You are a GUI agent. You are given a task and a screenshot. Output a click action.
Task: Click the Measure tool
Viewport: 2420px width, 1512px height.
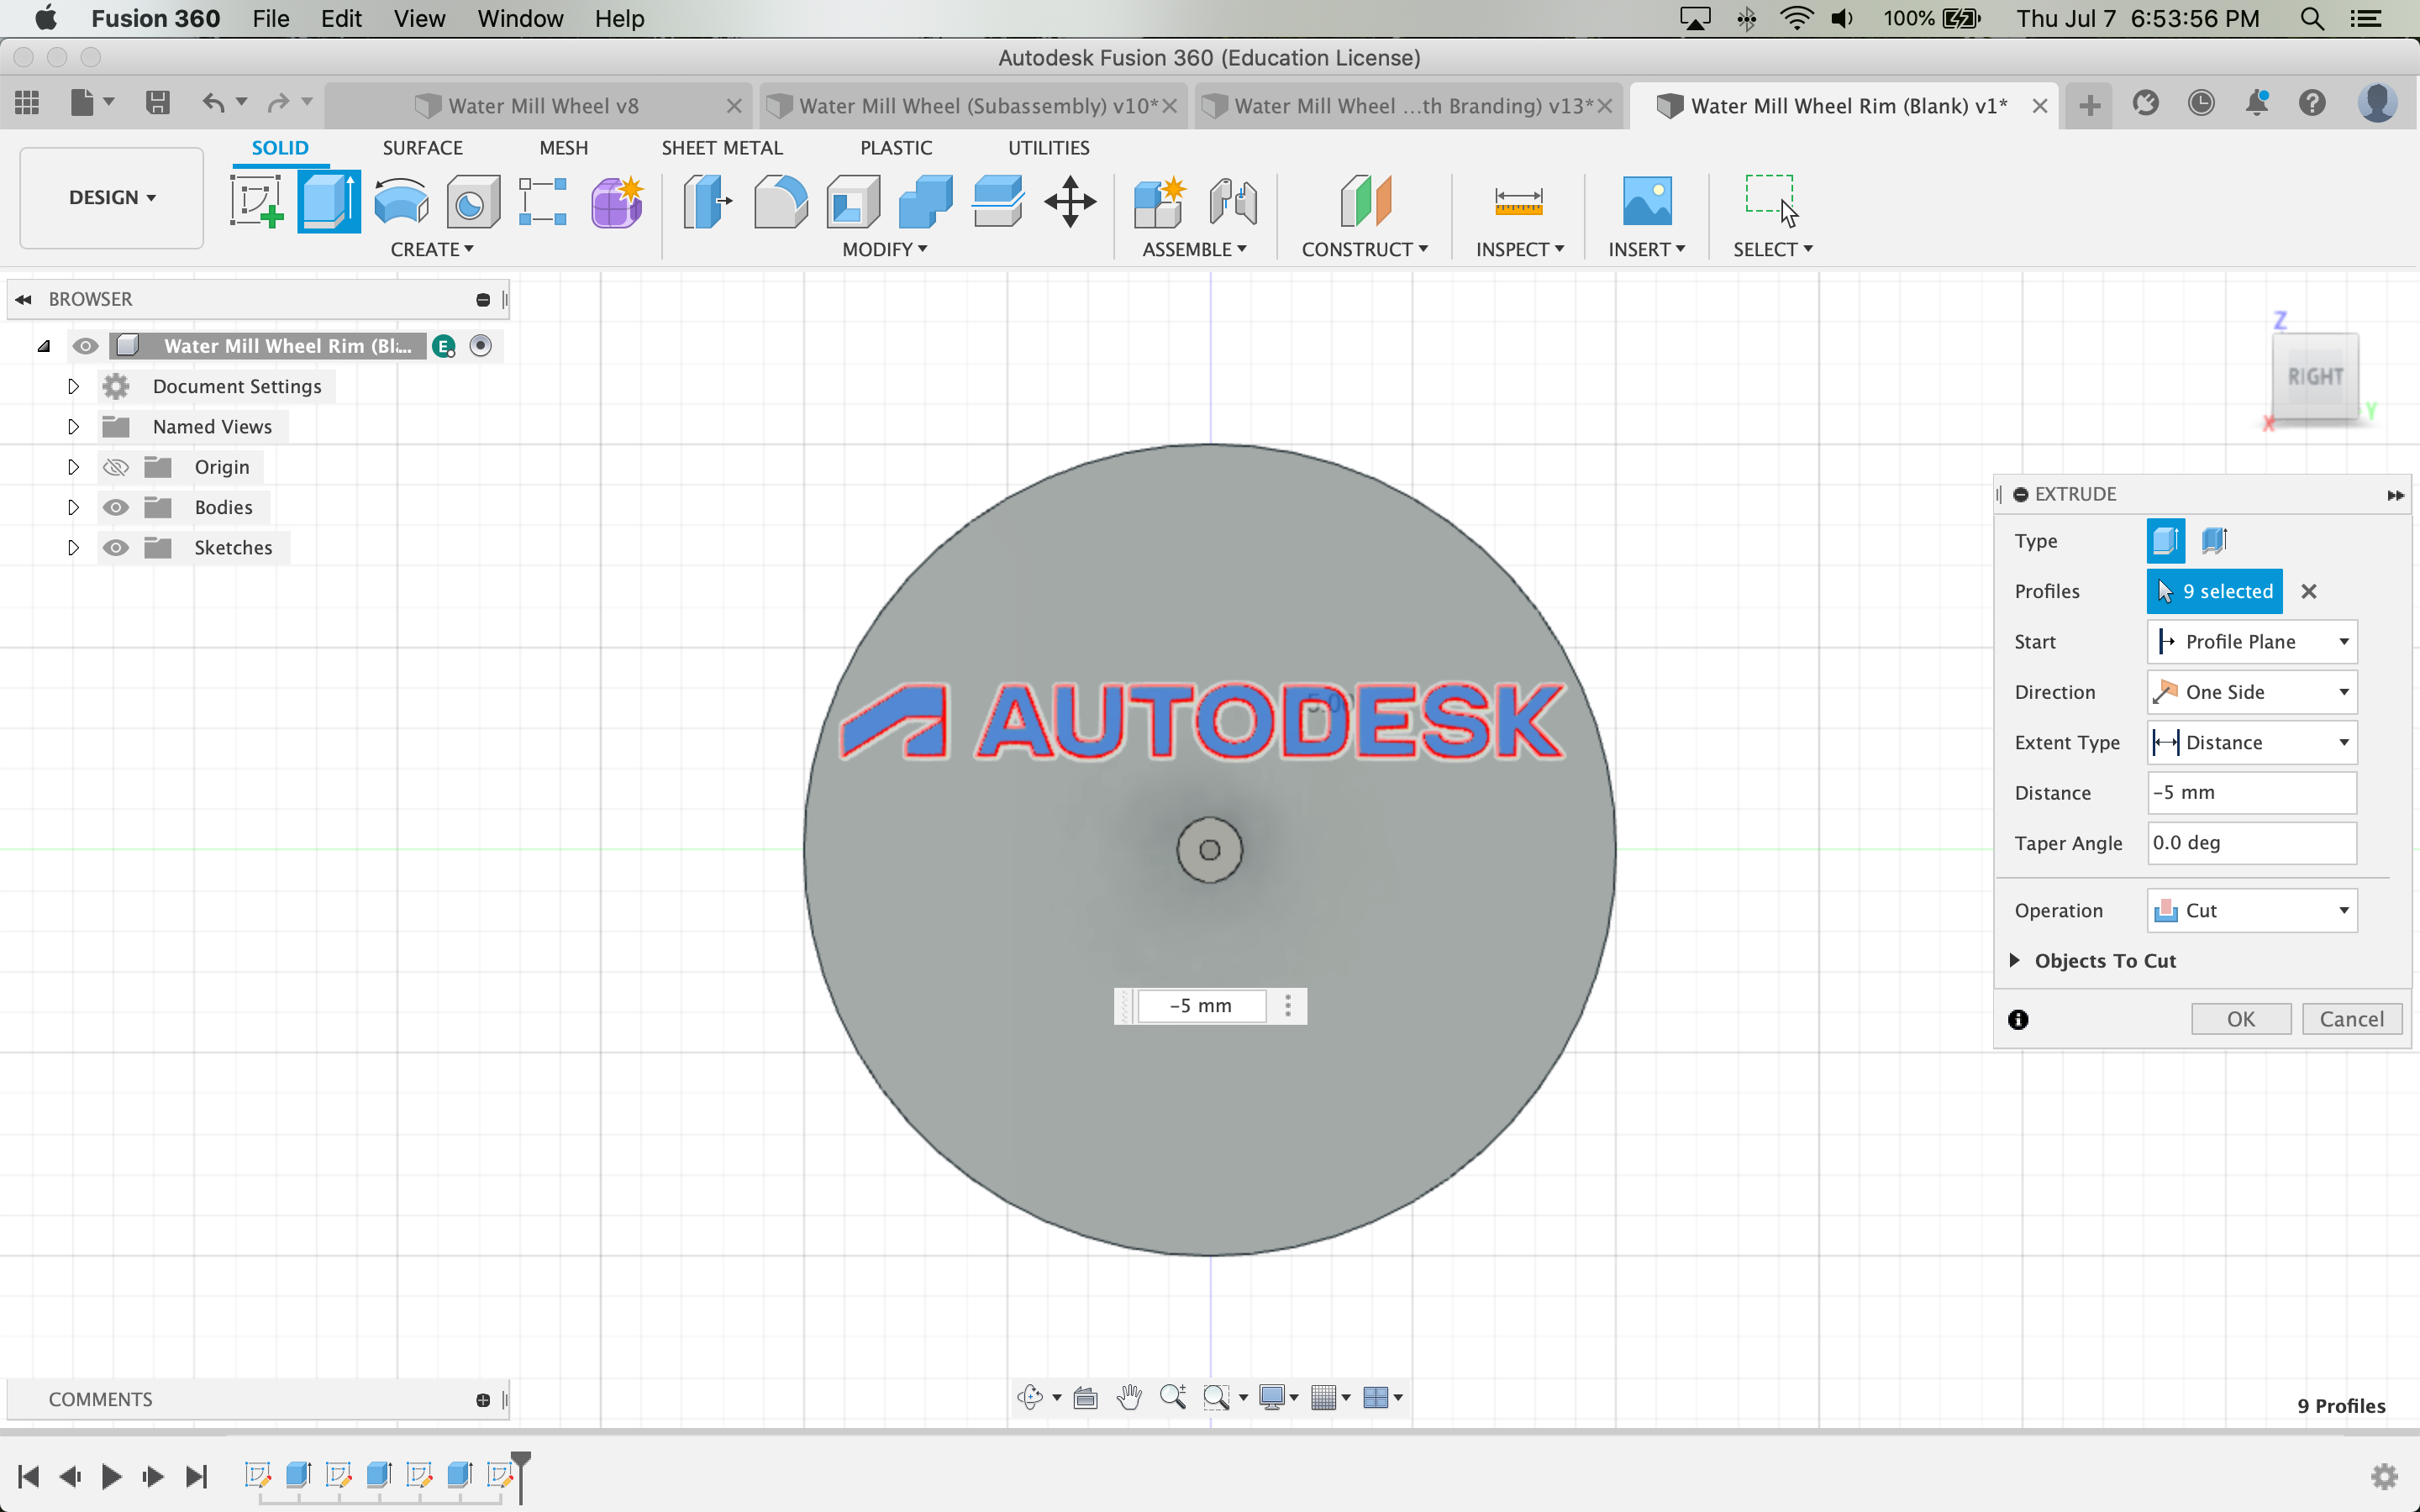[1518, 201]
